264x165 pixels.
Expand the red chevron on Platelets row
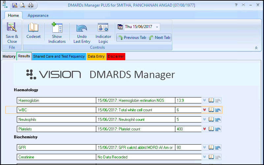tap(205, 129)
